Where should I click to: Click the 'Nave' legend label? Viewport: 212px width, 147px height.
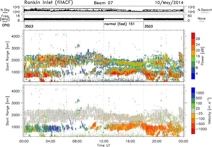pos(202,19)
